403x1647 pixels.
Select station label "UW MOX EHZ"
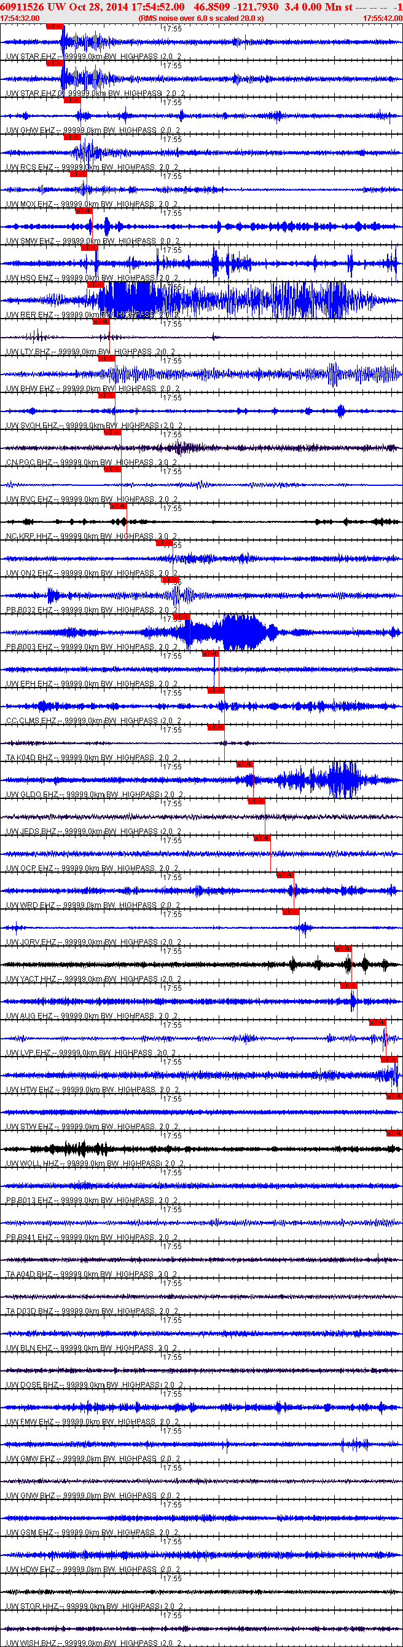(30, 205)
